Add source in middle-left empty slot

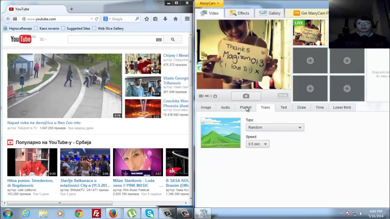[x=310, y=61]
